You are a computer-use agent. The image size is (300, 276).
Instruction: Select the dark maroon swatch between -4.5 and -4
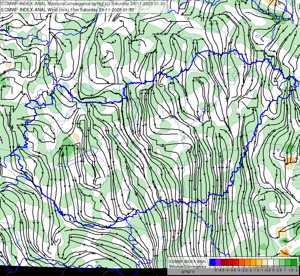pyautogui.click(x=224, y=262)
